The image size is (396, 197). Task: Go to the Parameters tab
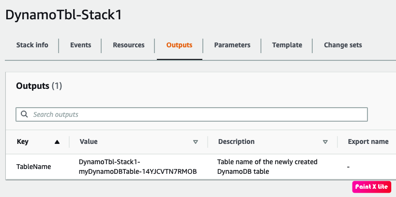[232, 45]
